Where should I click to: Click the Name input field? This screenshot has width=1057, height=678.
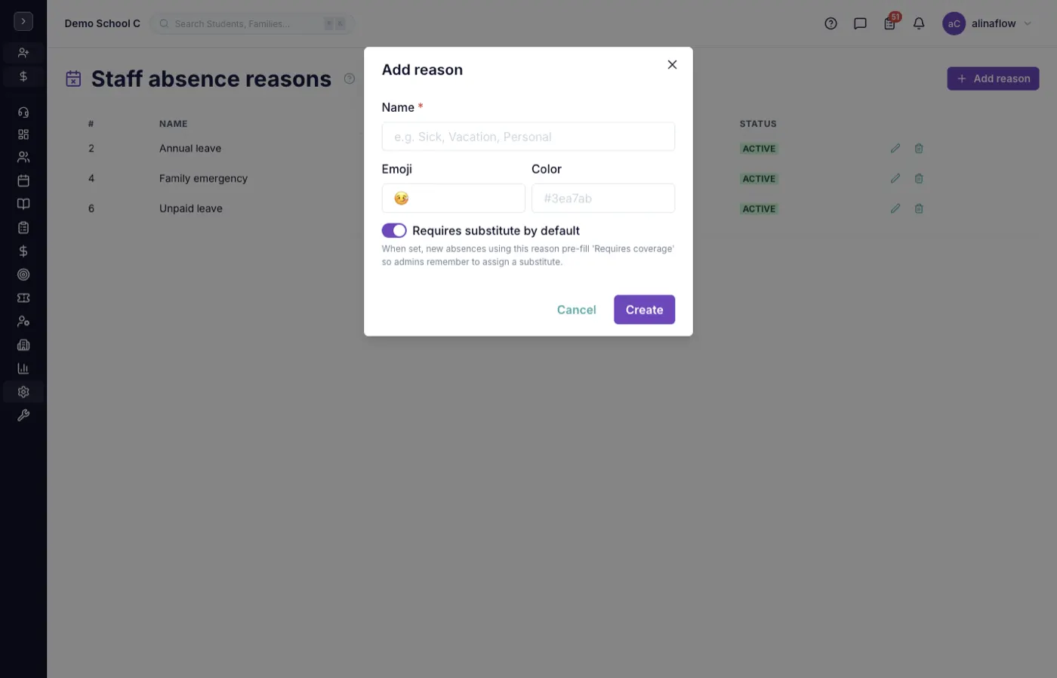click(528, 137)
